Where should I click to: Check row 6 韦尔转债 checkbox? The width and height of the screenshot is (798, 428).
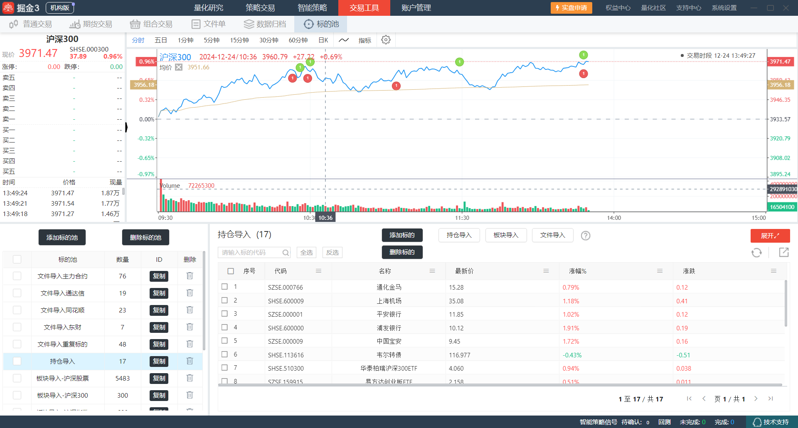click(224, 354)
